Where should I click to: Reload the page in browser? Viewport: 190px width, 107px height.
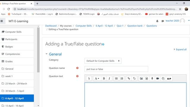click(x=9, y=9)
